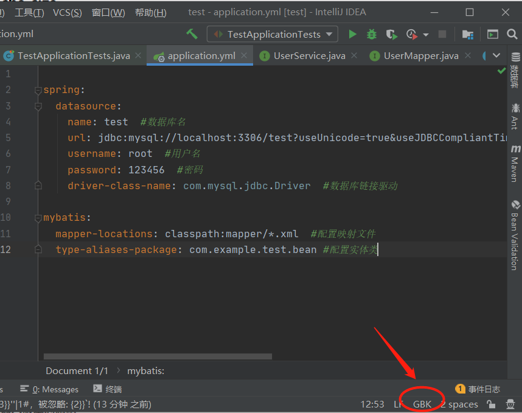This screenshot has height=413, width=522.
Task: Open the 帮助(H) menu
Action: [x=150, y=12]
